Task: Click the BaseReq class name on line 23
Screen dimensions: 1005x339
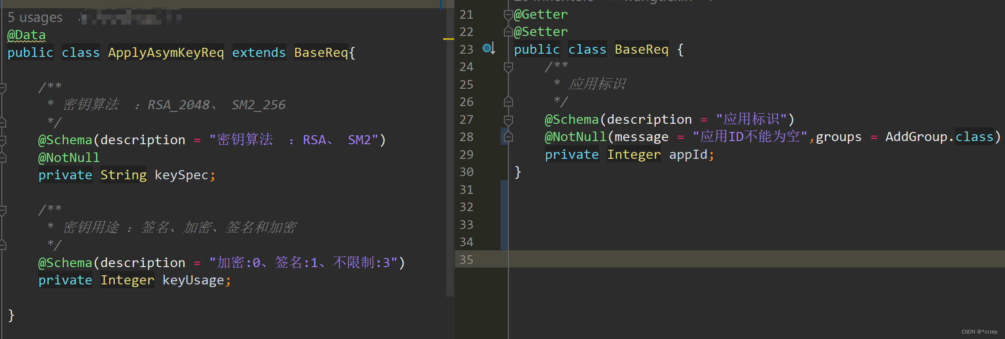Action: point(642,49)
